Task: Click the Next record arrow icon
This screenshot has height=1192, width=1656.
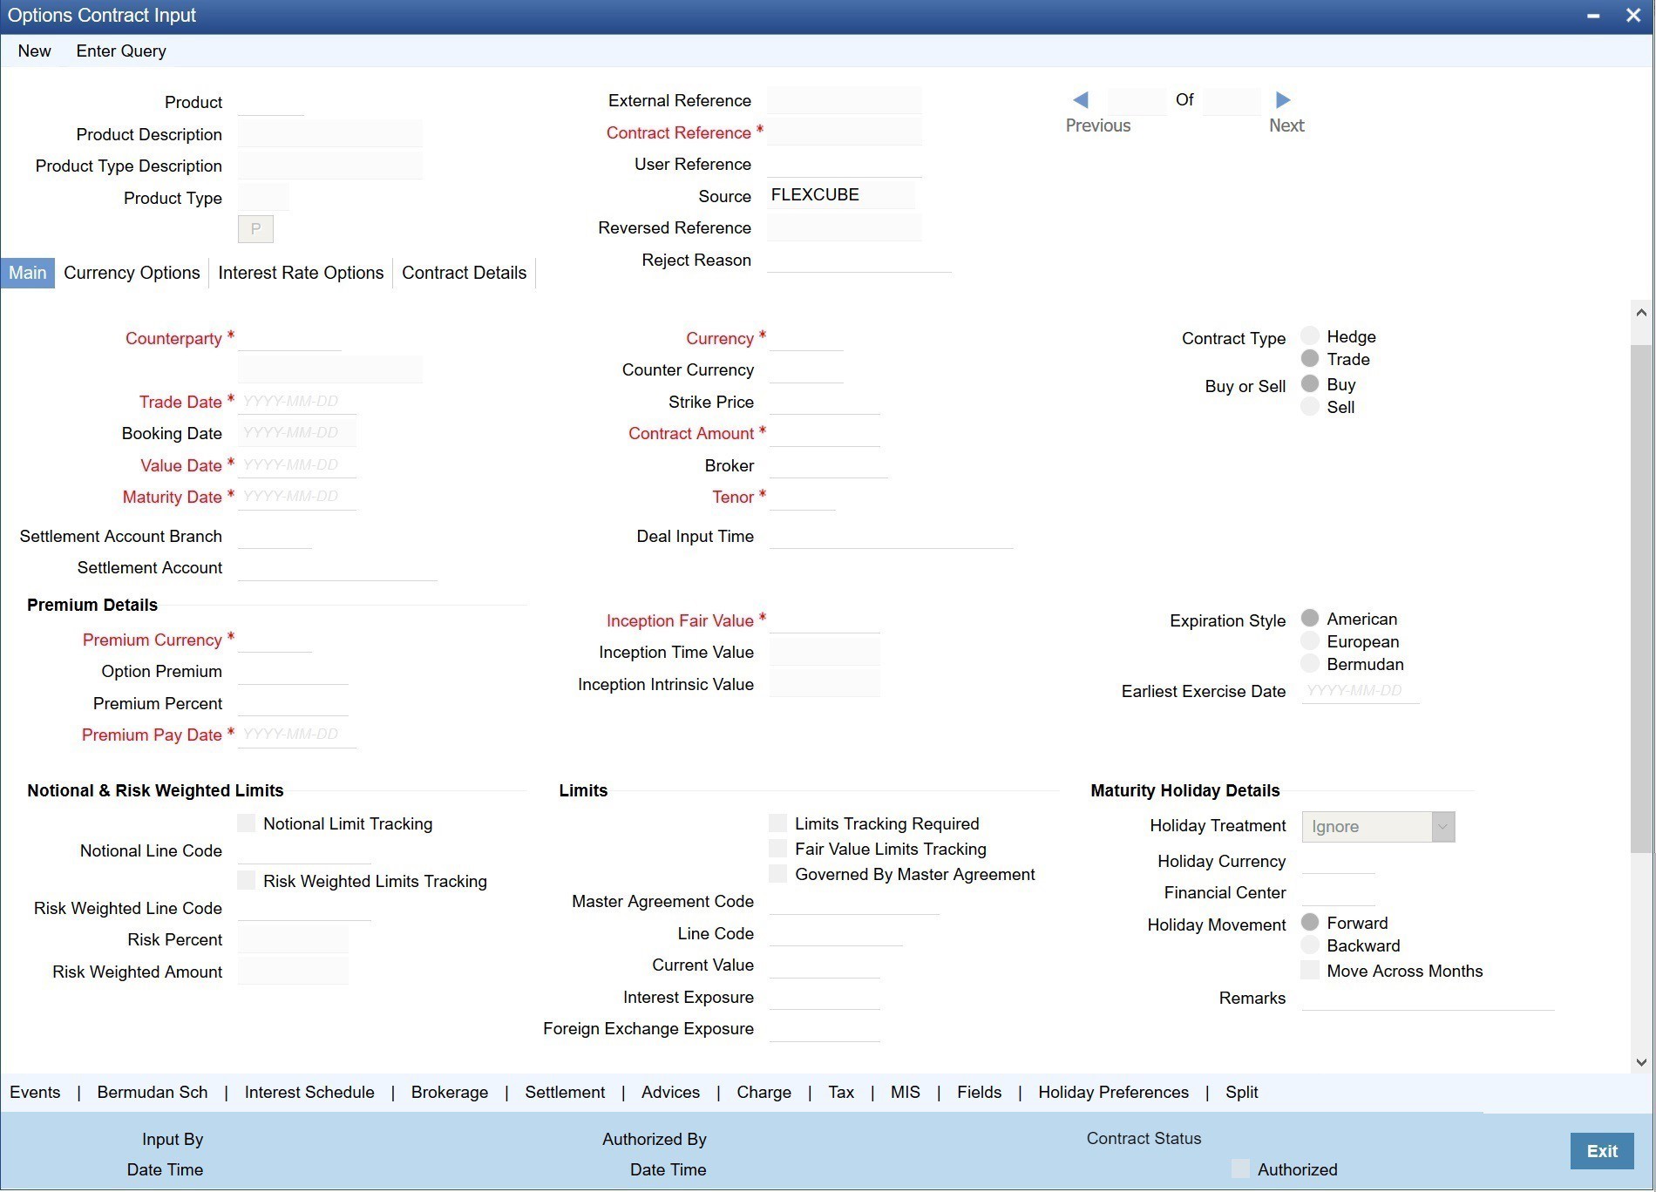Action: [x=1283, y=100]
